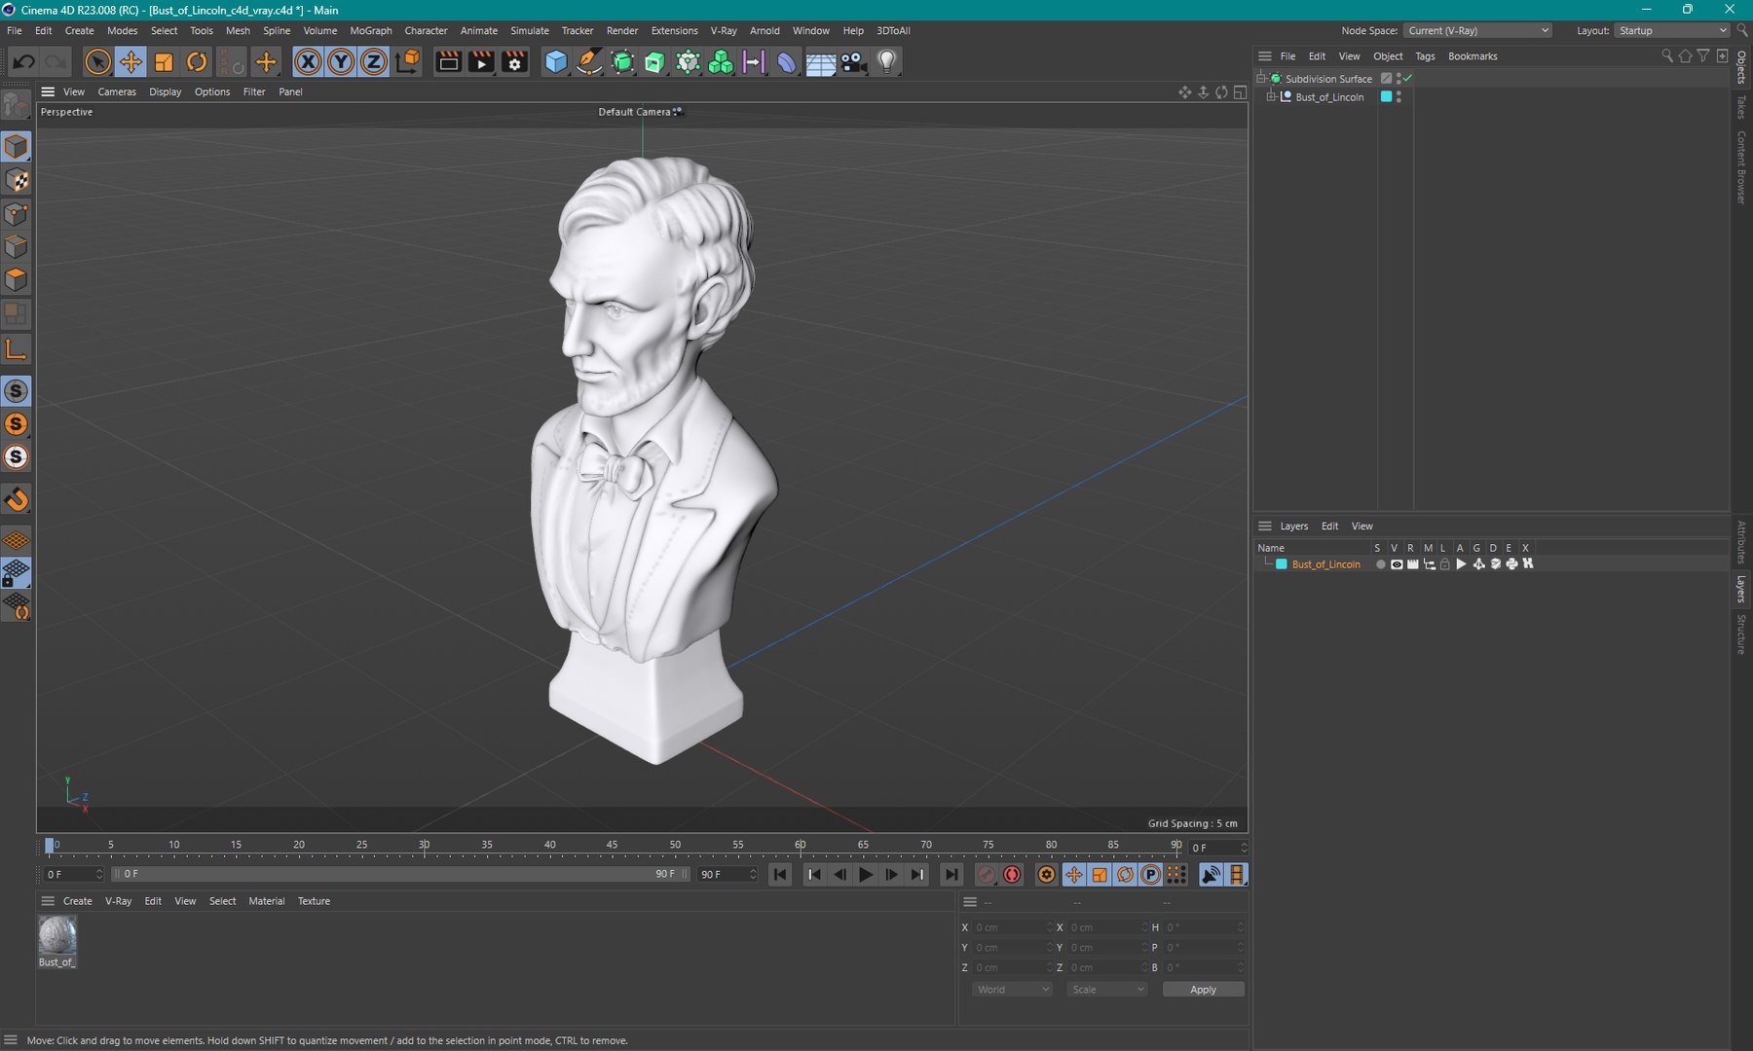Toggle coordinate system icon

[x=409, y=62]
